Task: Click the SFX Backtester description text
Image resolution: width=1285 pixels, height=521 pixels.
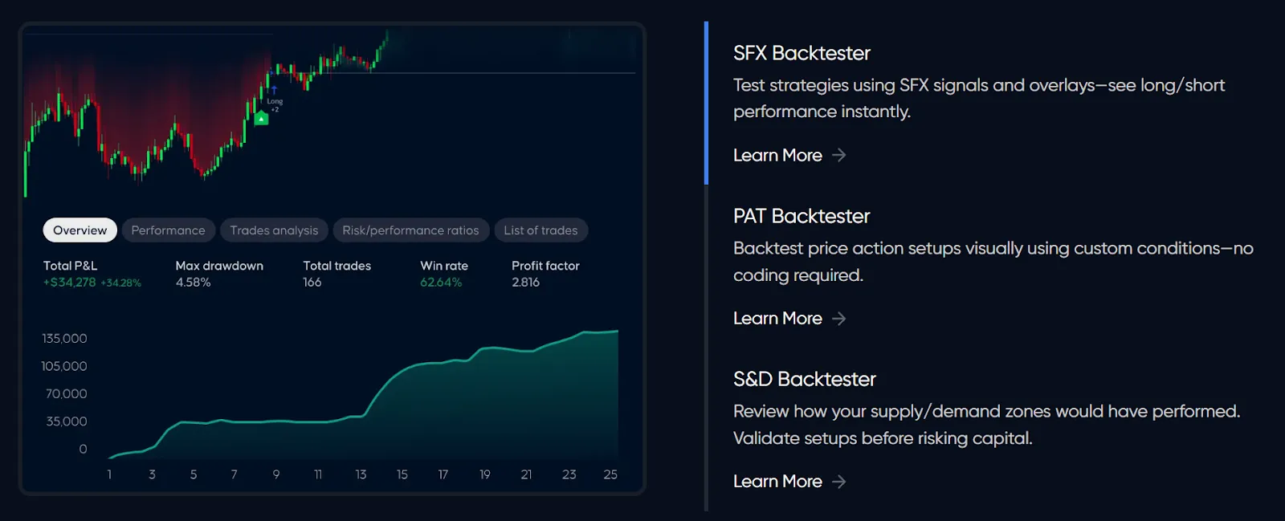Action: 979,98
